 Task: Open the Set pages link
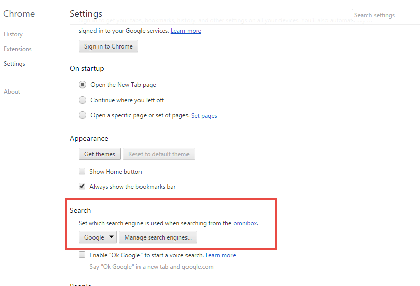point(204,116)
